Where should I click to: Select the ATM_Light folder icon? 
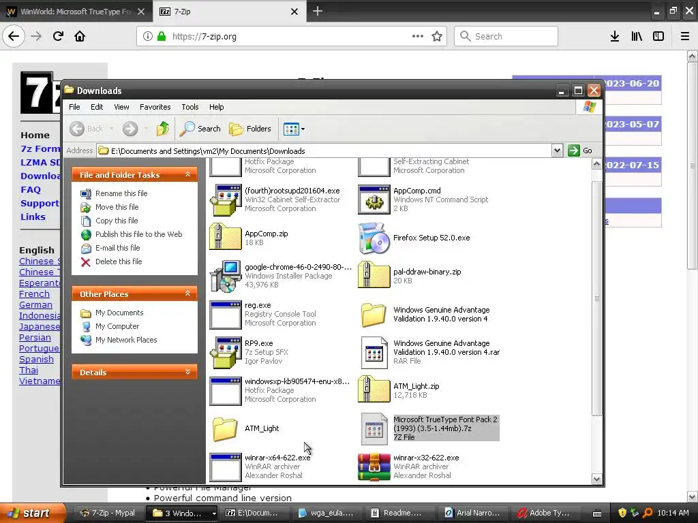(x=225, y=429)
